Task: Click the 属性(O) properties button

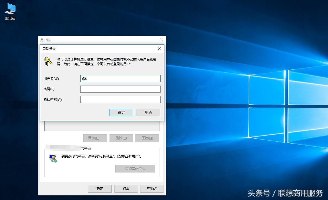Action: (x=147, y=138)
